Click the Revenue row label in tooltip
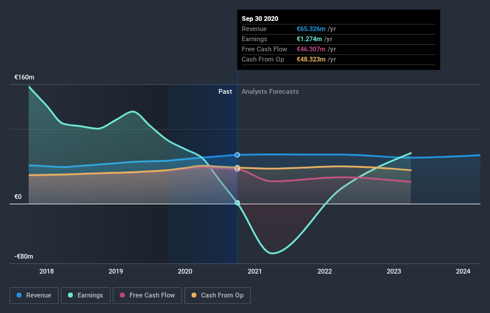 point(254,29)
